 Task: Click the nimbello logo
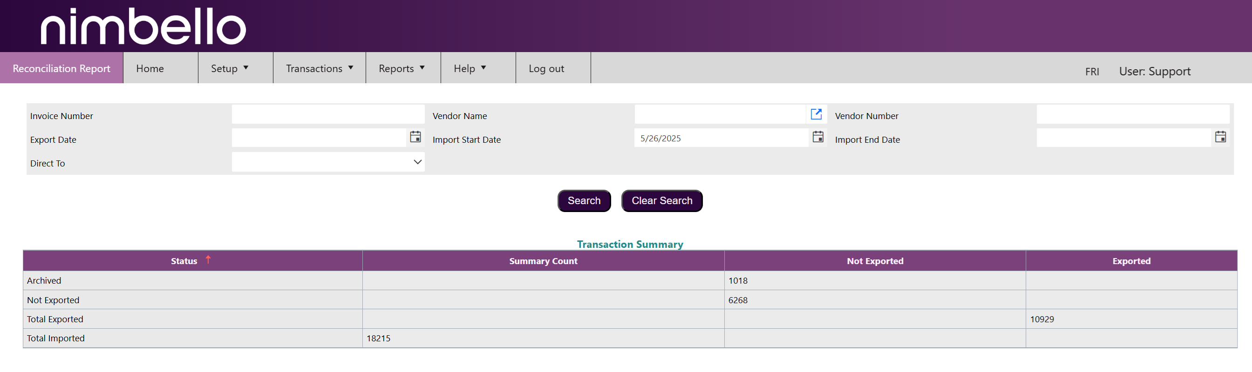click(143, 26)
